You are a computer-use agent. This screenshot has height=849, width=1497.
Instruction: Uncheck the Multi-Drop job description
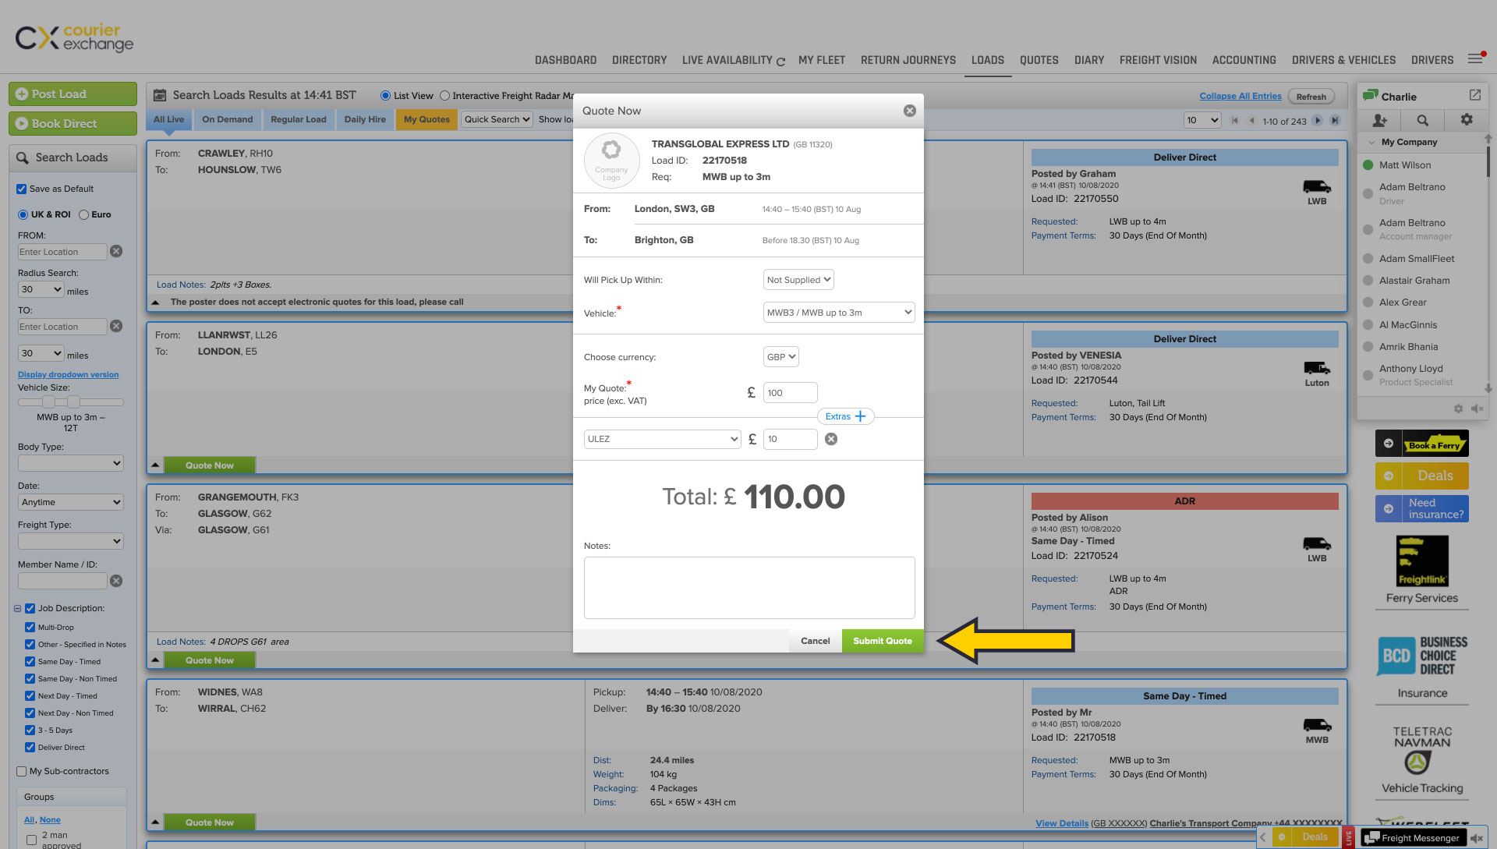(30, 627)
